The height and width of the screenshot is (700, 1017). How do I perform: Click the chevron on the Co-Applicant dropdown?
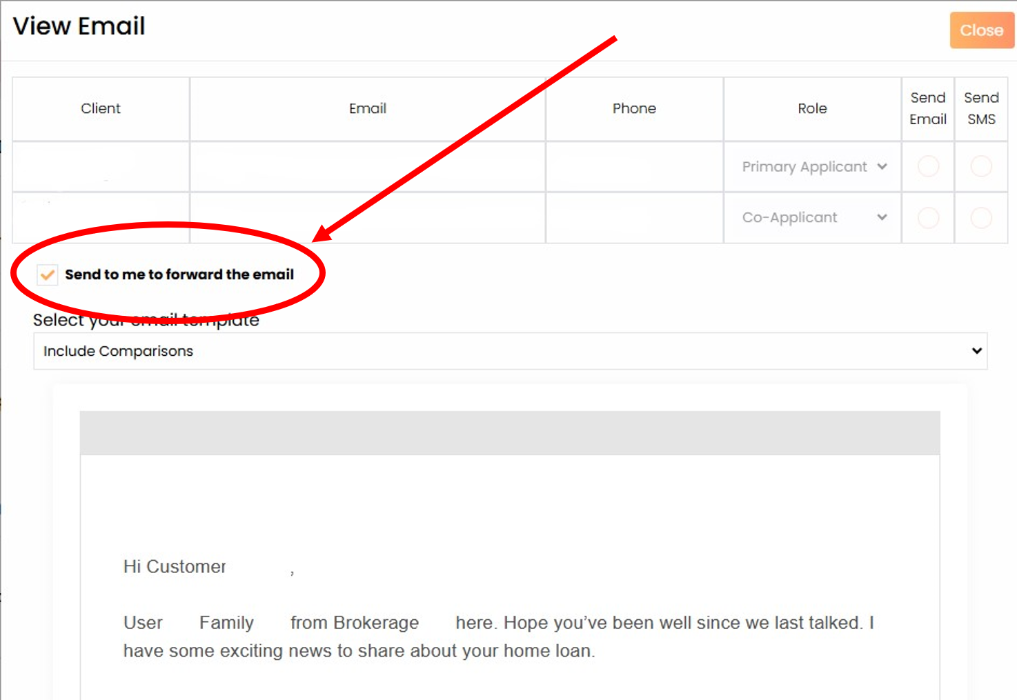click(883, 217)
